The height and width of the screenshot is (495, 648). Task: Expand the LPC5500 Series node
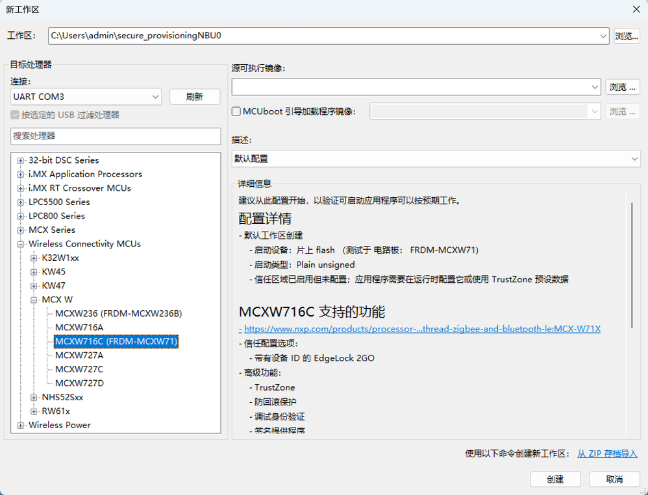[19, 202]
